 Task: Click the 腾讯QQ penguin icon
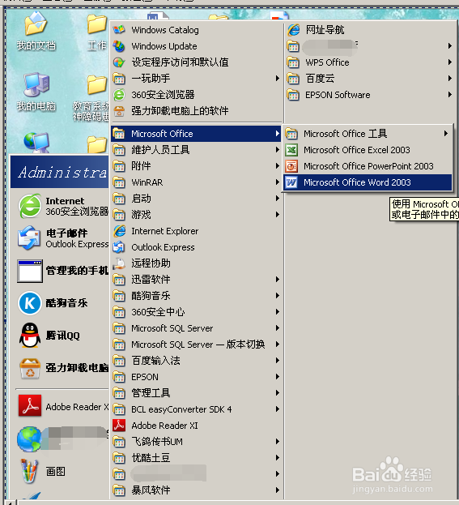[x=30, y=336]
